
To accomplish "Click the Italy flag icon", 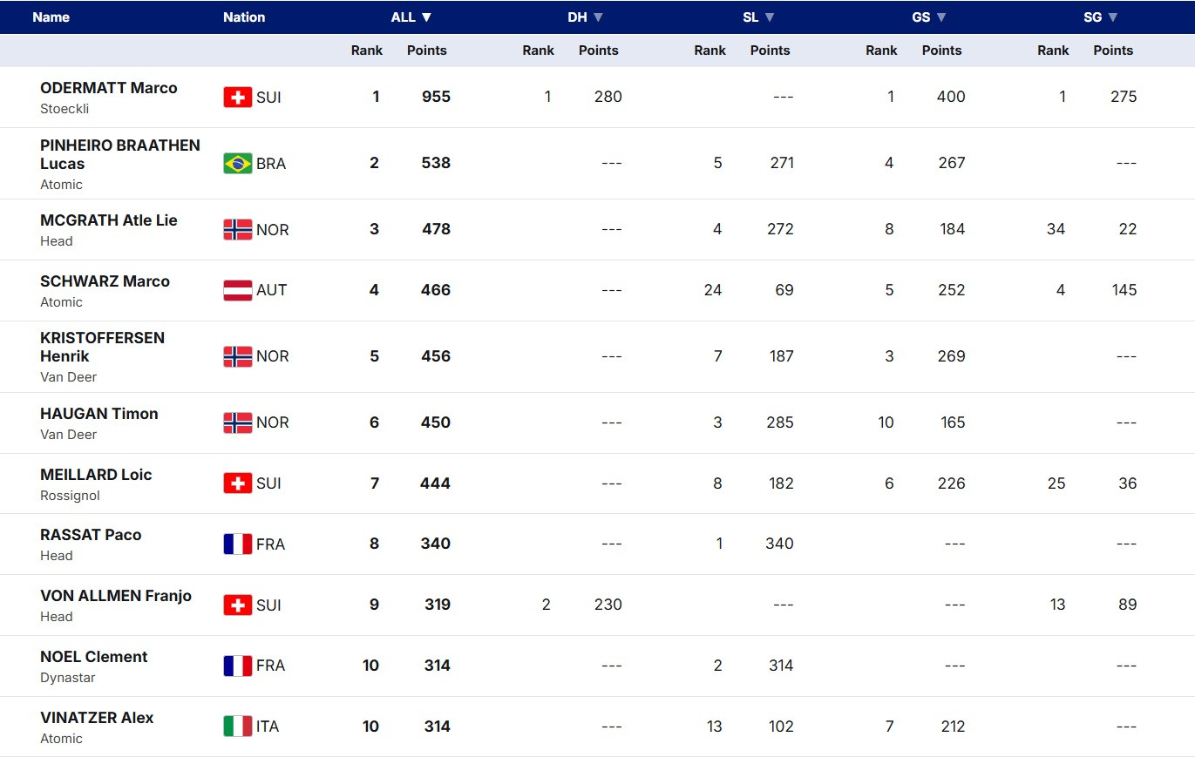I will (x=237, y=726).
